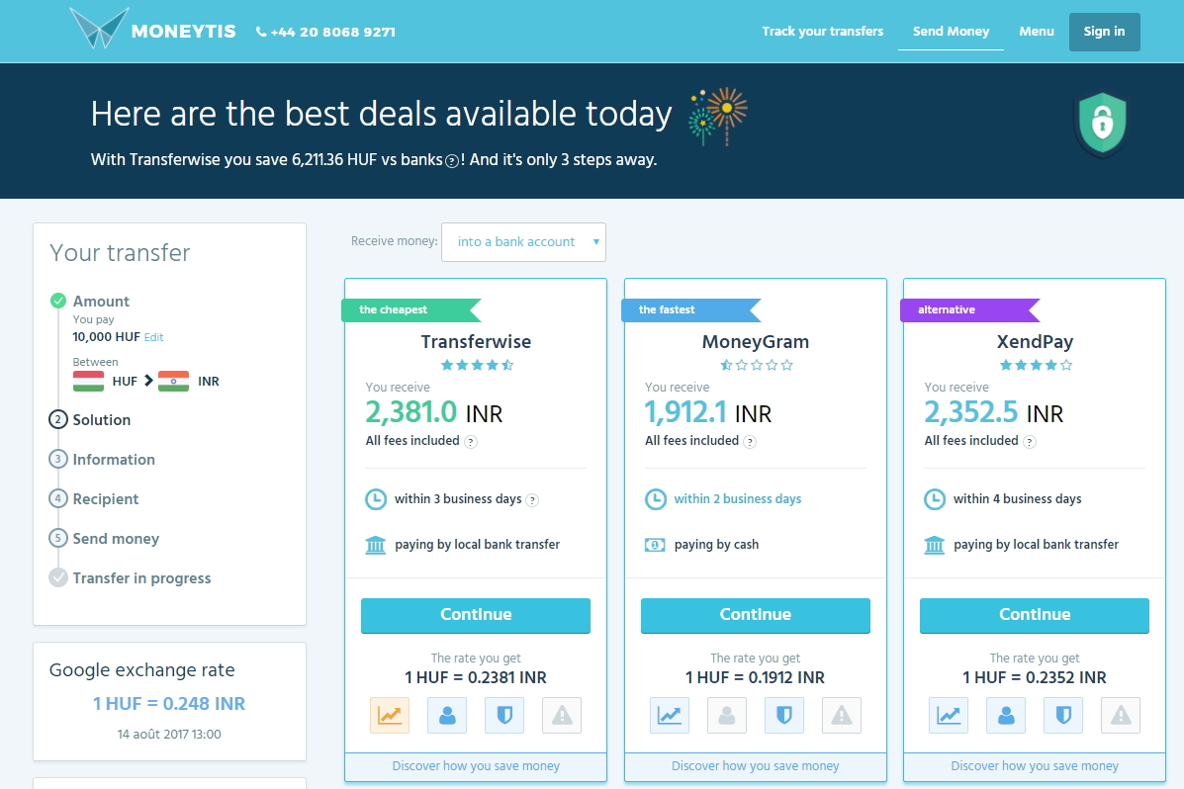Open Transferwise shield security icon

(504, 715)
